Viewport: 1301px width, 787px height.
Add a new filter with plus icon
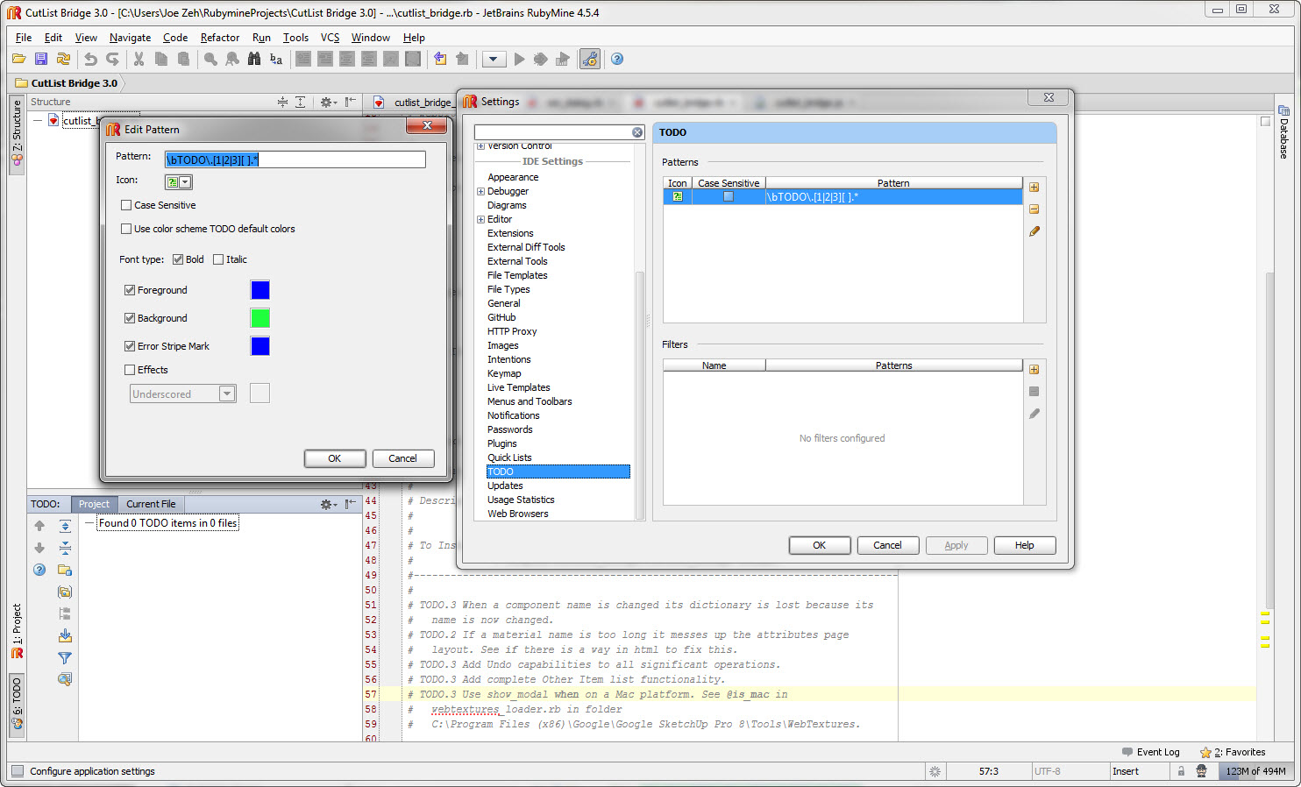point(1034,370)
